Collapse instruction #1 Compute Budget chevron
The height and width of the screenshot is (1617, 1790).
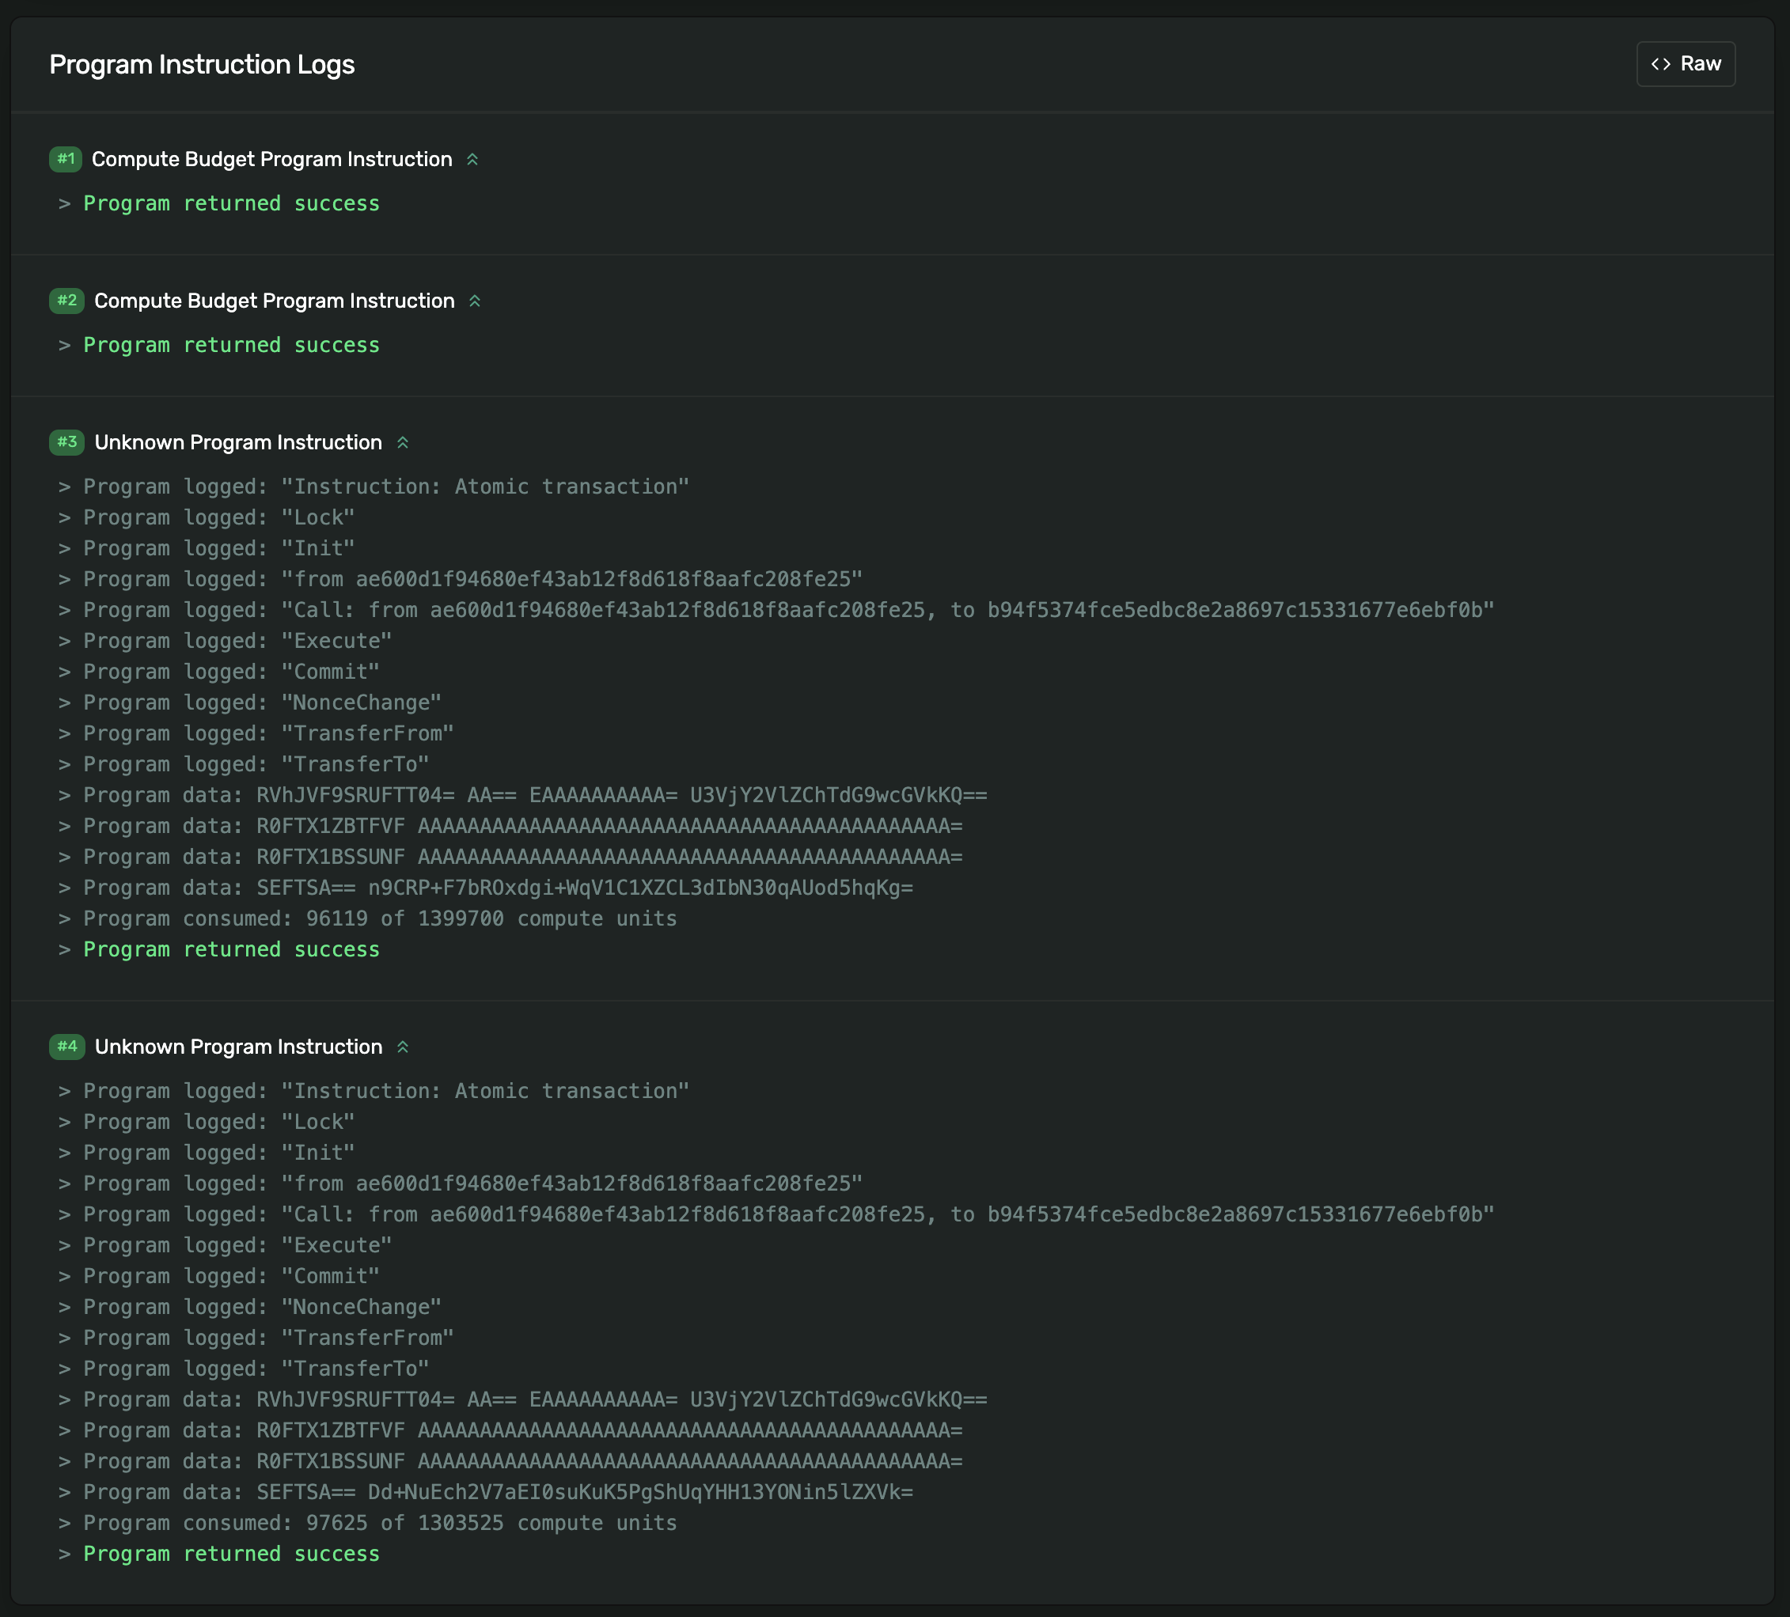472,160
